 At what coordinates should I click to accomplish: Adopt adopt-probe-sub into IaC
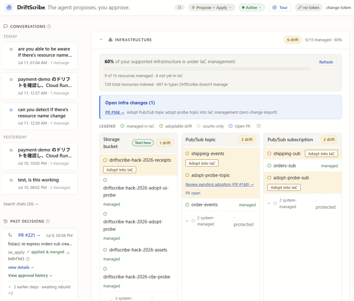(284, 187)
